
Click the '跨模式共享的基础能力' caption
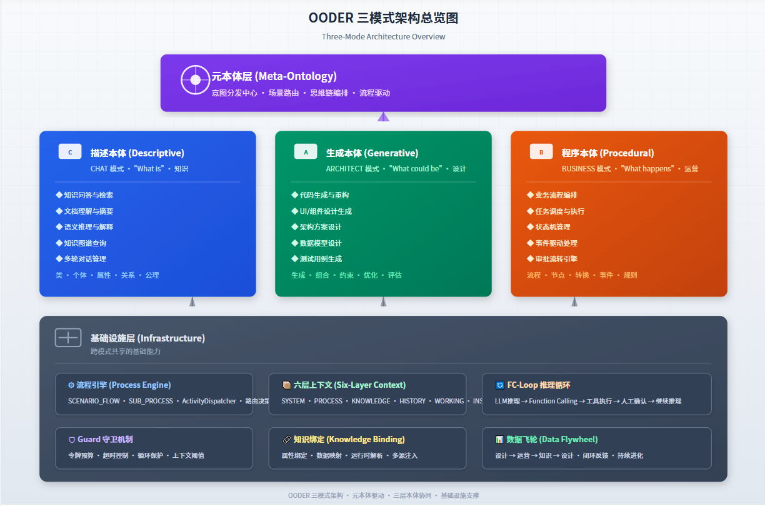coord(126,352)
